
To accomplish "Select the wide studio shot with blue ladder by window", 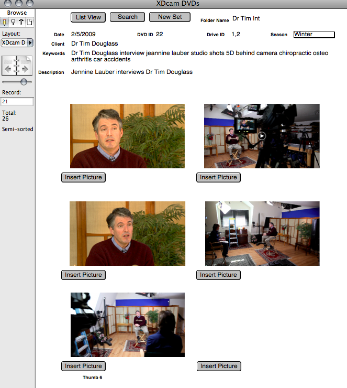I will coord(262,234).
